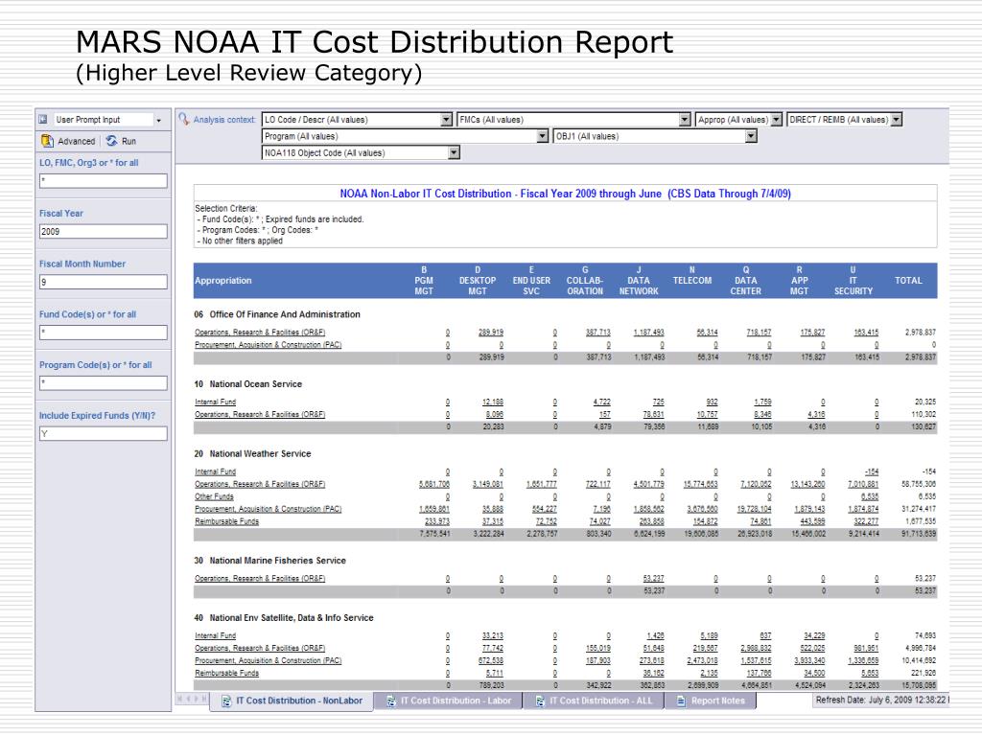Click the Fiscal Year input field
This screenshot has width=982, height=736.
pos(104,232)
